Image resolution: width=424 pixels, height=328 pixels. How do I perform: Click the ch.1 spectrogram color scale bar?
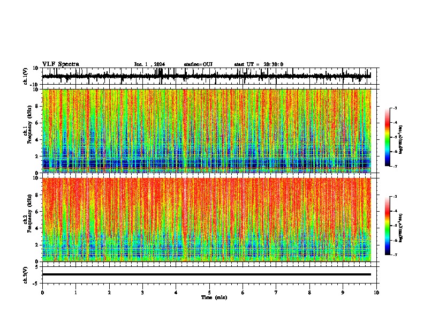387,137
